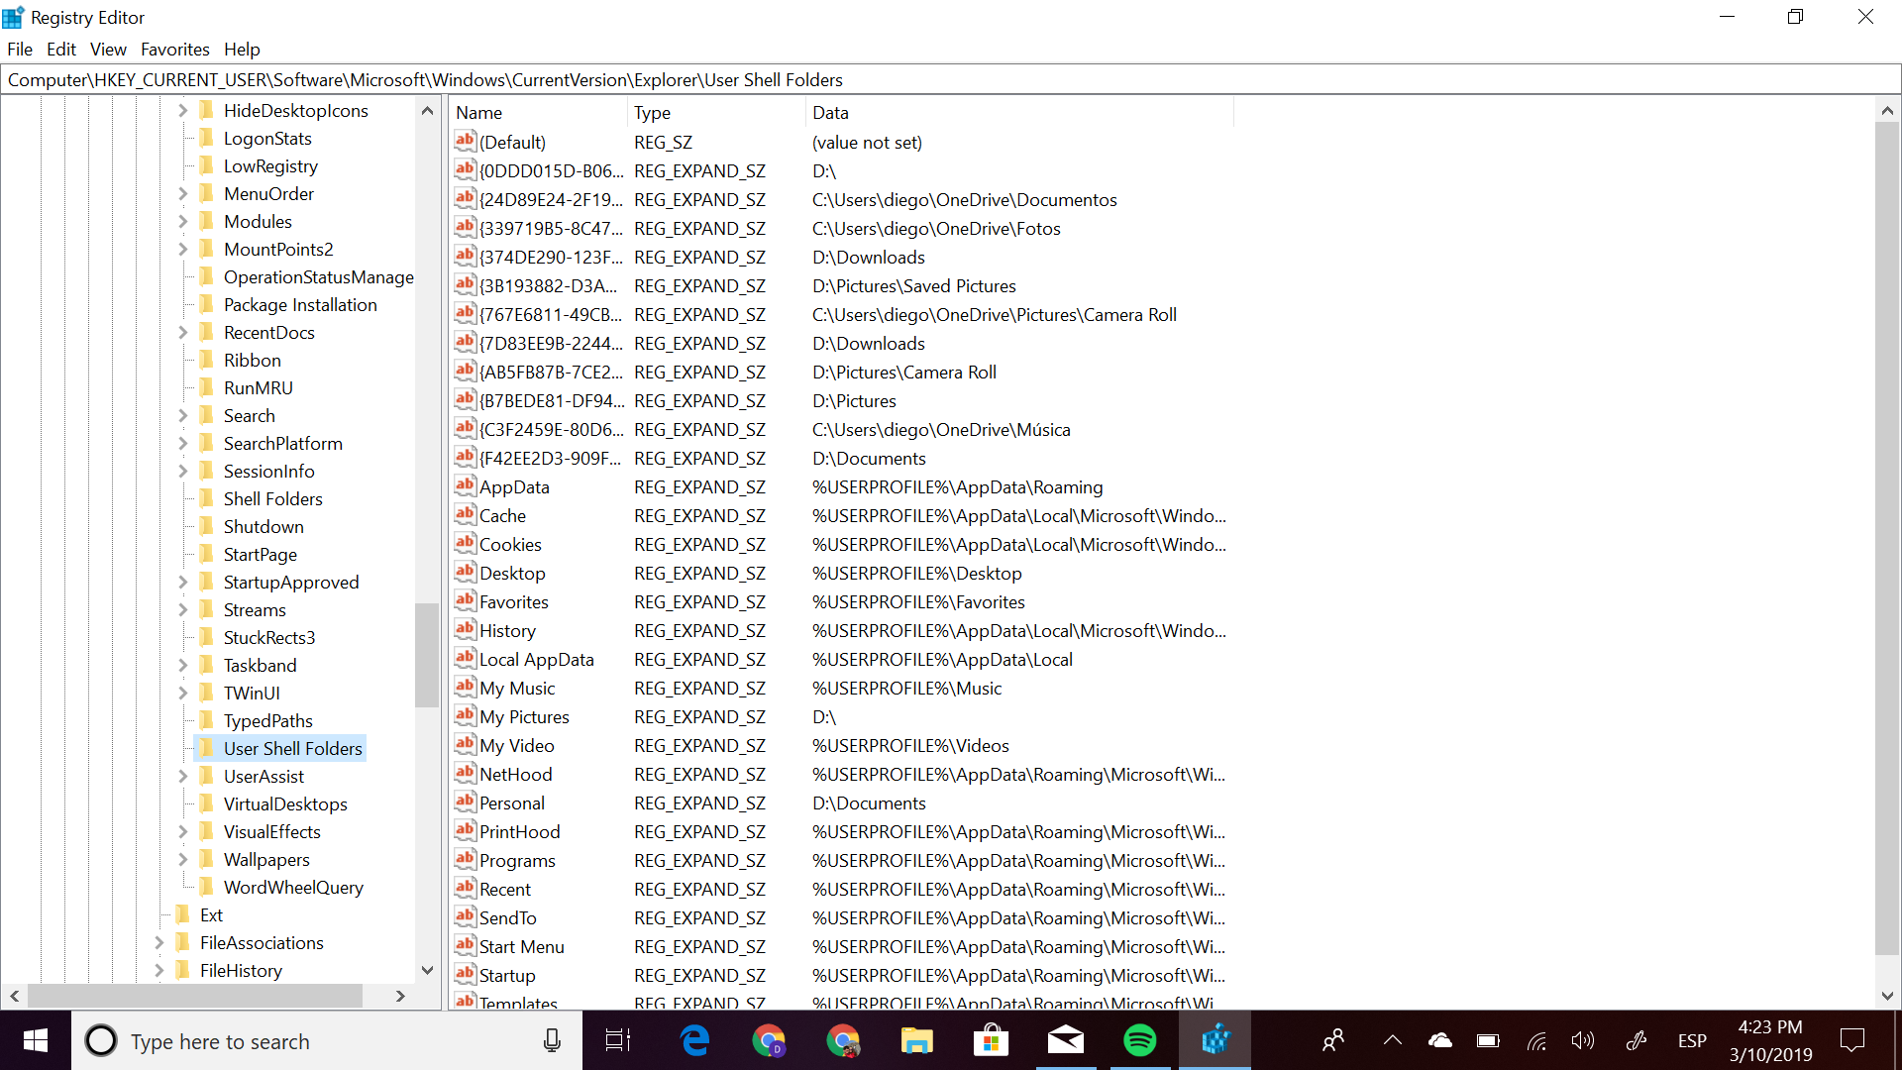Click the folder icon for Shell Folders key
This screenshot has height=1070, width=1902.
[206, 498]
